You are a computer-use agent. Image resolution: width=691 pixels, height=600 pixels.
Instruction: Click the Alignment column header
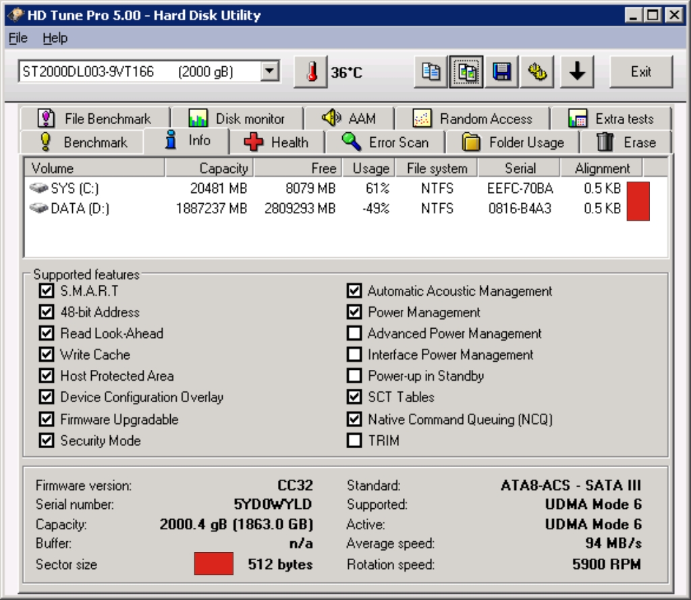tap(601, 168)
